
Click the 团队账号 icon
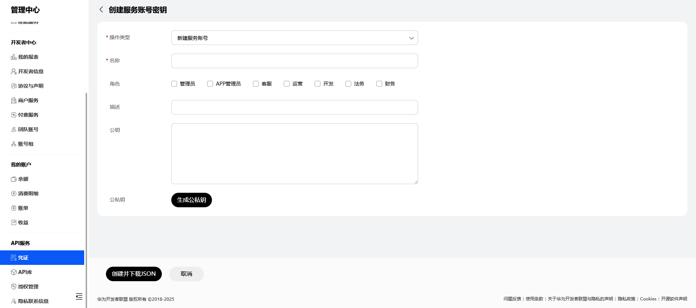[x=14, y=129]
